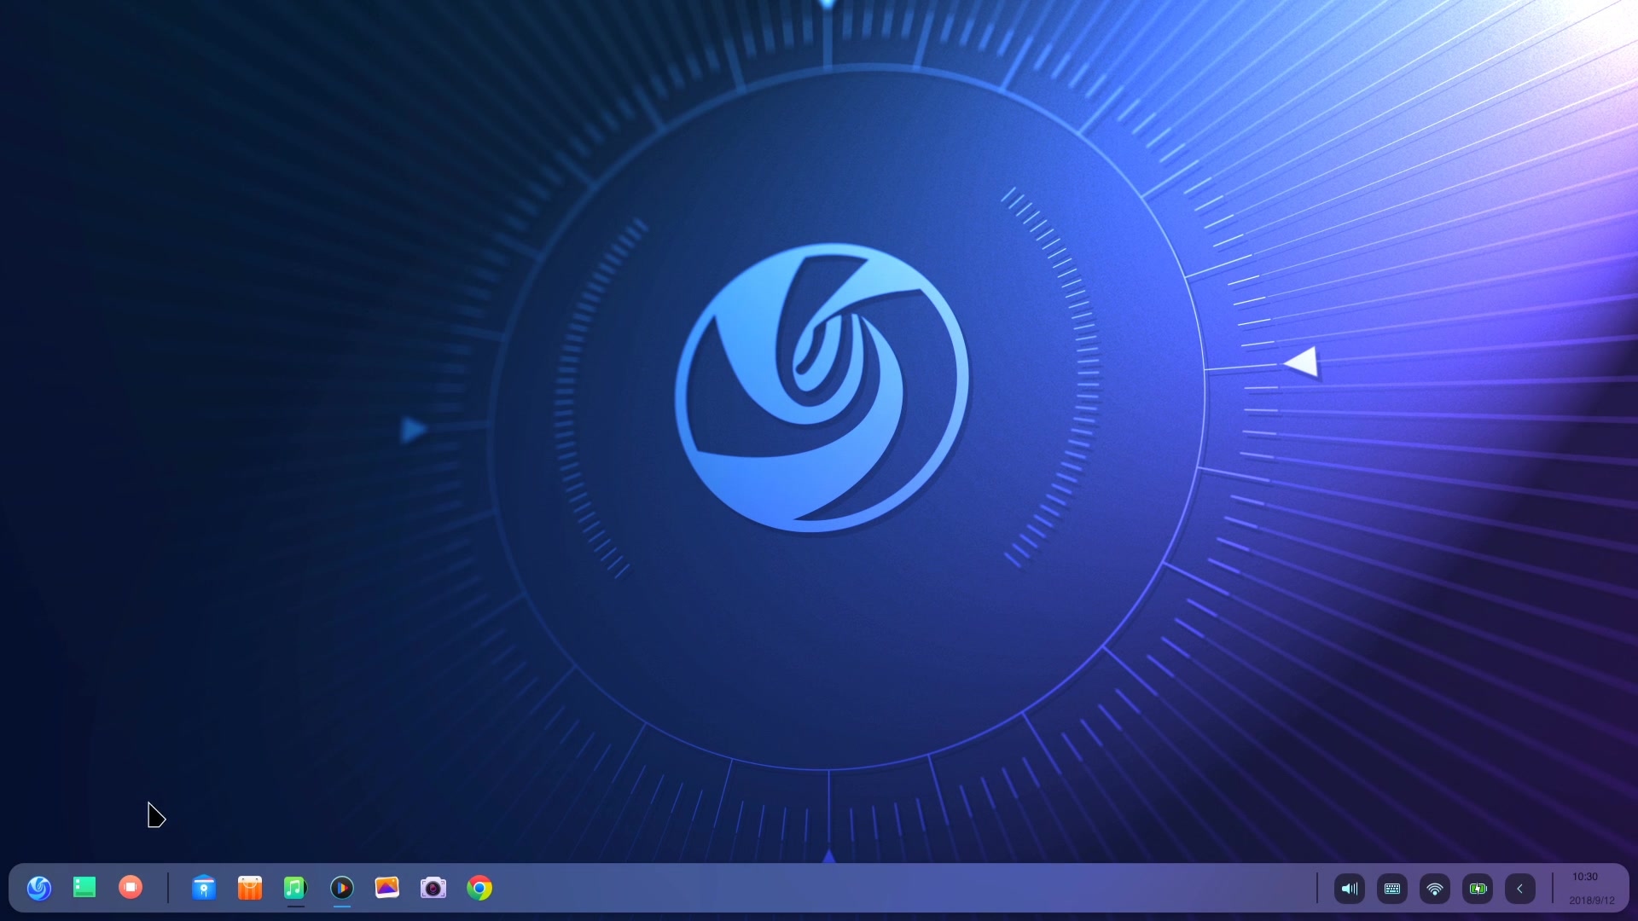Show the desktop using the green dock icon
Screen dimensions: 1638x921
[x=84, y=888]
